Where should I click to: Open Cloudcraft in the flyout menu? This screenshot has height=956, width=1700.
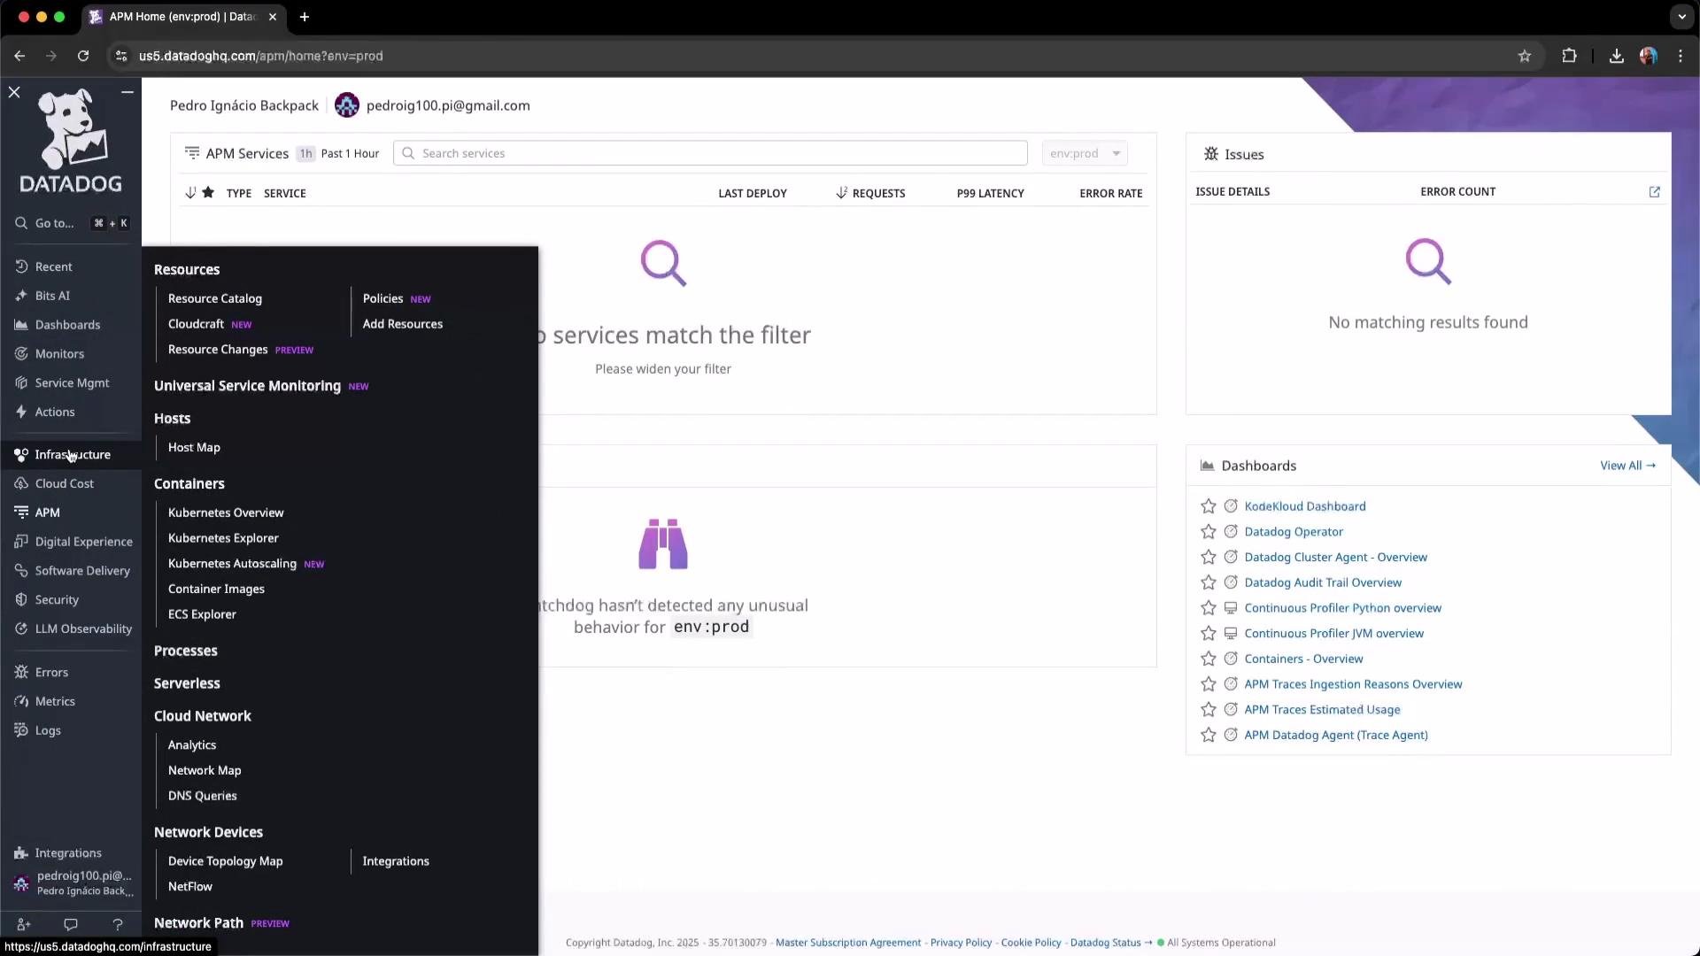(197, 324)
